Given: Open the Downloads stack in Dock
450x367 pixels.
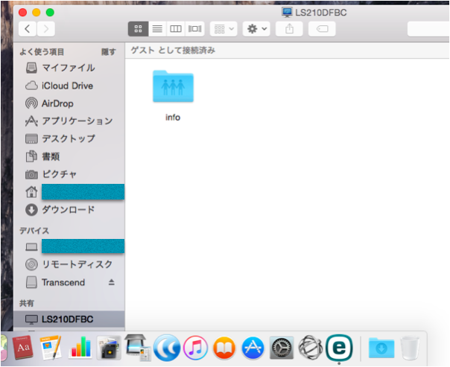Looking at the screenshot, I should pyautogui.click(x=381, y=348).
